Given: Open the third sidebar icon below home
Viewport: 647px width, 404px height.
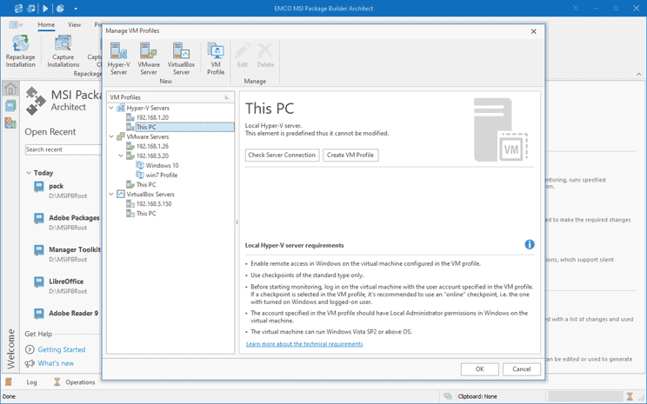Looking at the screenshot, I should pyautogui.click(x=10, y=123).
